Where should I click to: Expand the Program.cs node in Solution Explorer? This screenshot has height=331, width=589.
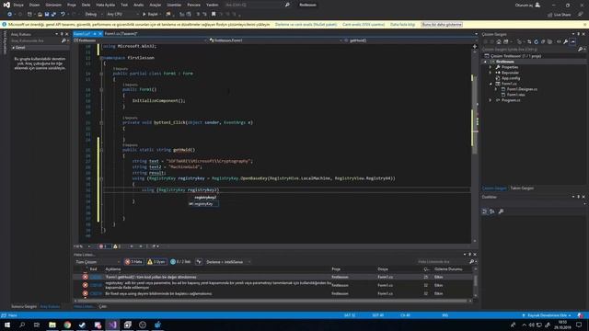click(491, 100)
